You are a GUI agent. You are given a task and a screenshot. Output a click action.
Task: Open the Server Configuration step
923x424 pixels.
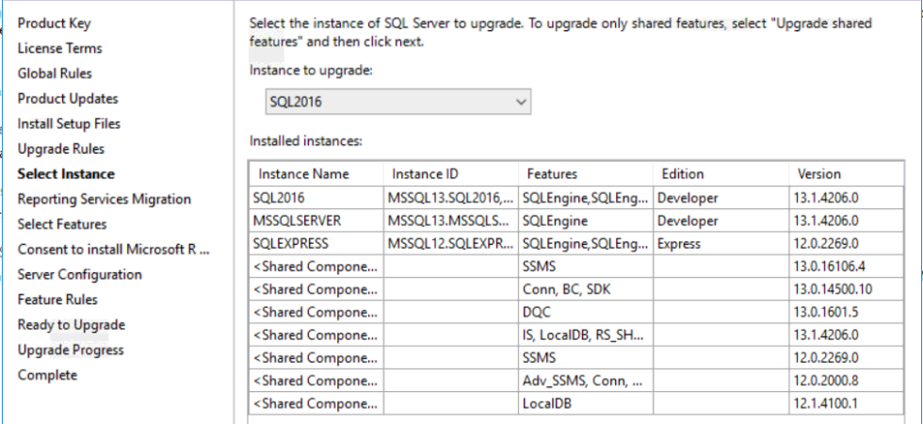click(80, 274)
